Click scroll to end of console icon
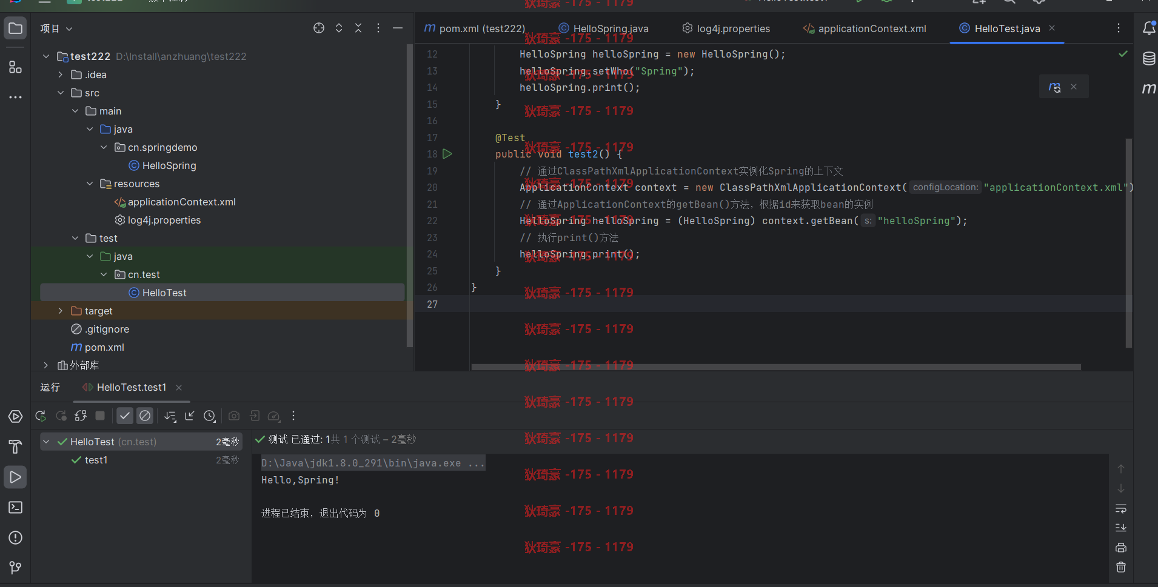 point(1121,528)
